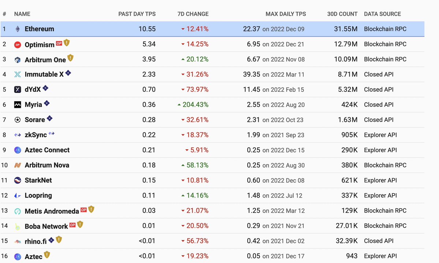The height and width of the screenshot is (263, 439).
Task: Click the red Optimism logo icon
Action: coord(18,45)
